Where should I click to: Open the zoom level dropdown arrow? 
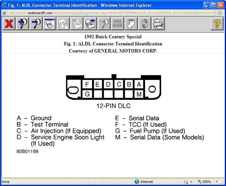217,181
